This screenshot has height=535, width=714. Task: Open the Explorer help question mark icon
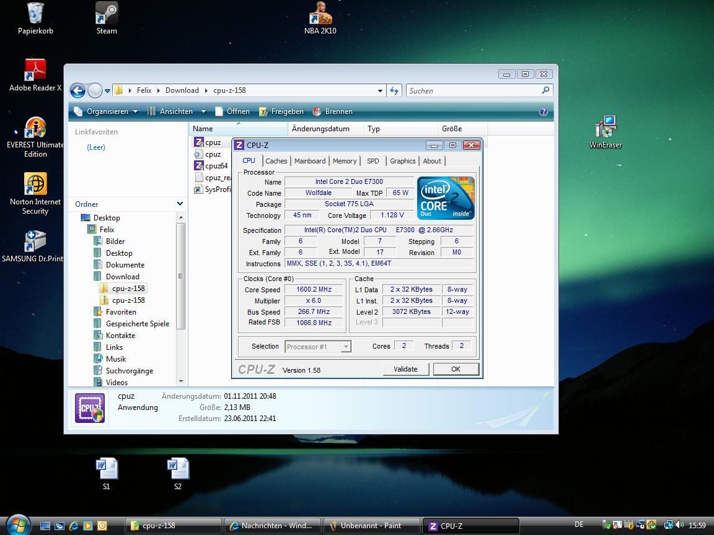click(x=543, y=111)
